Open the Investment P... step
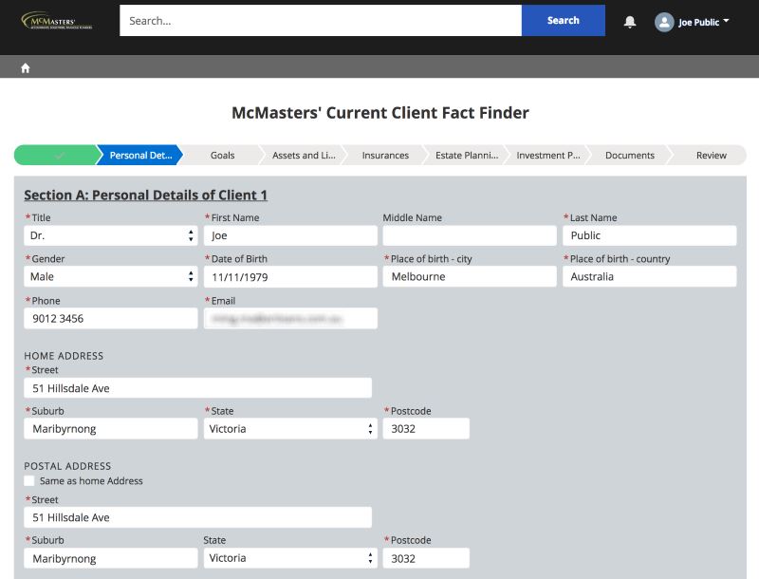Image resolution: width=759 pixels, height=579 pixels. click(548, 156)
